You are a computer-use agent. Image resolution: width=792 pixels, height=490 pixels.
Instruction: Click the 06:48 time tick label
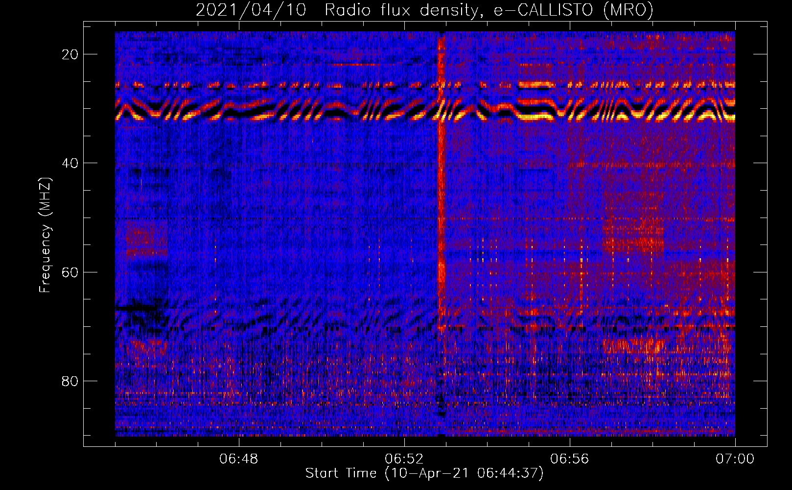(239, 459)
